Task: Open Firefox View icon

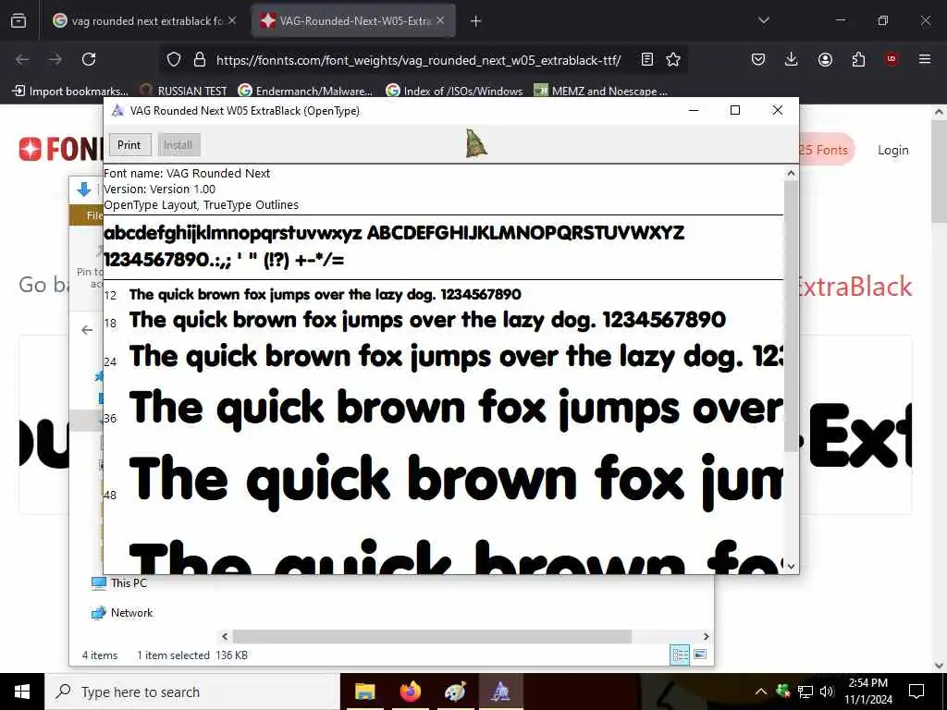Action: (18, 20)
